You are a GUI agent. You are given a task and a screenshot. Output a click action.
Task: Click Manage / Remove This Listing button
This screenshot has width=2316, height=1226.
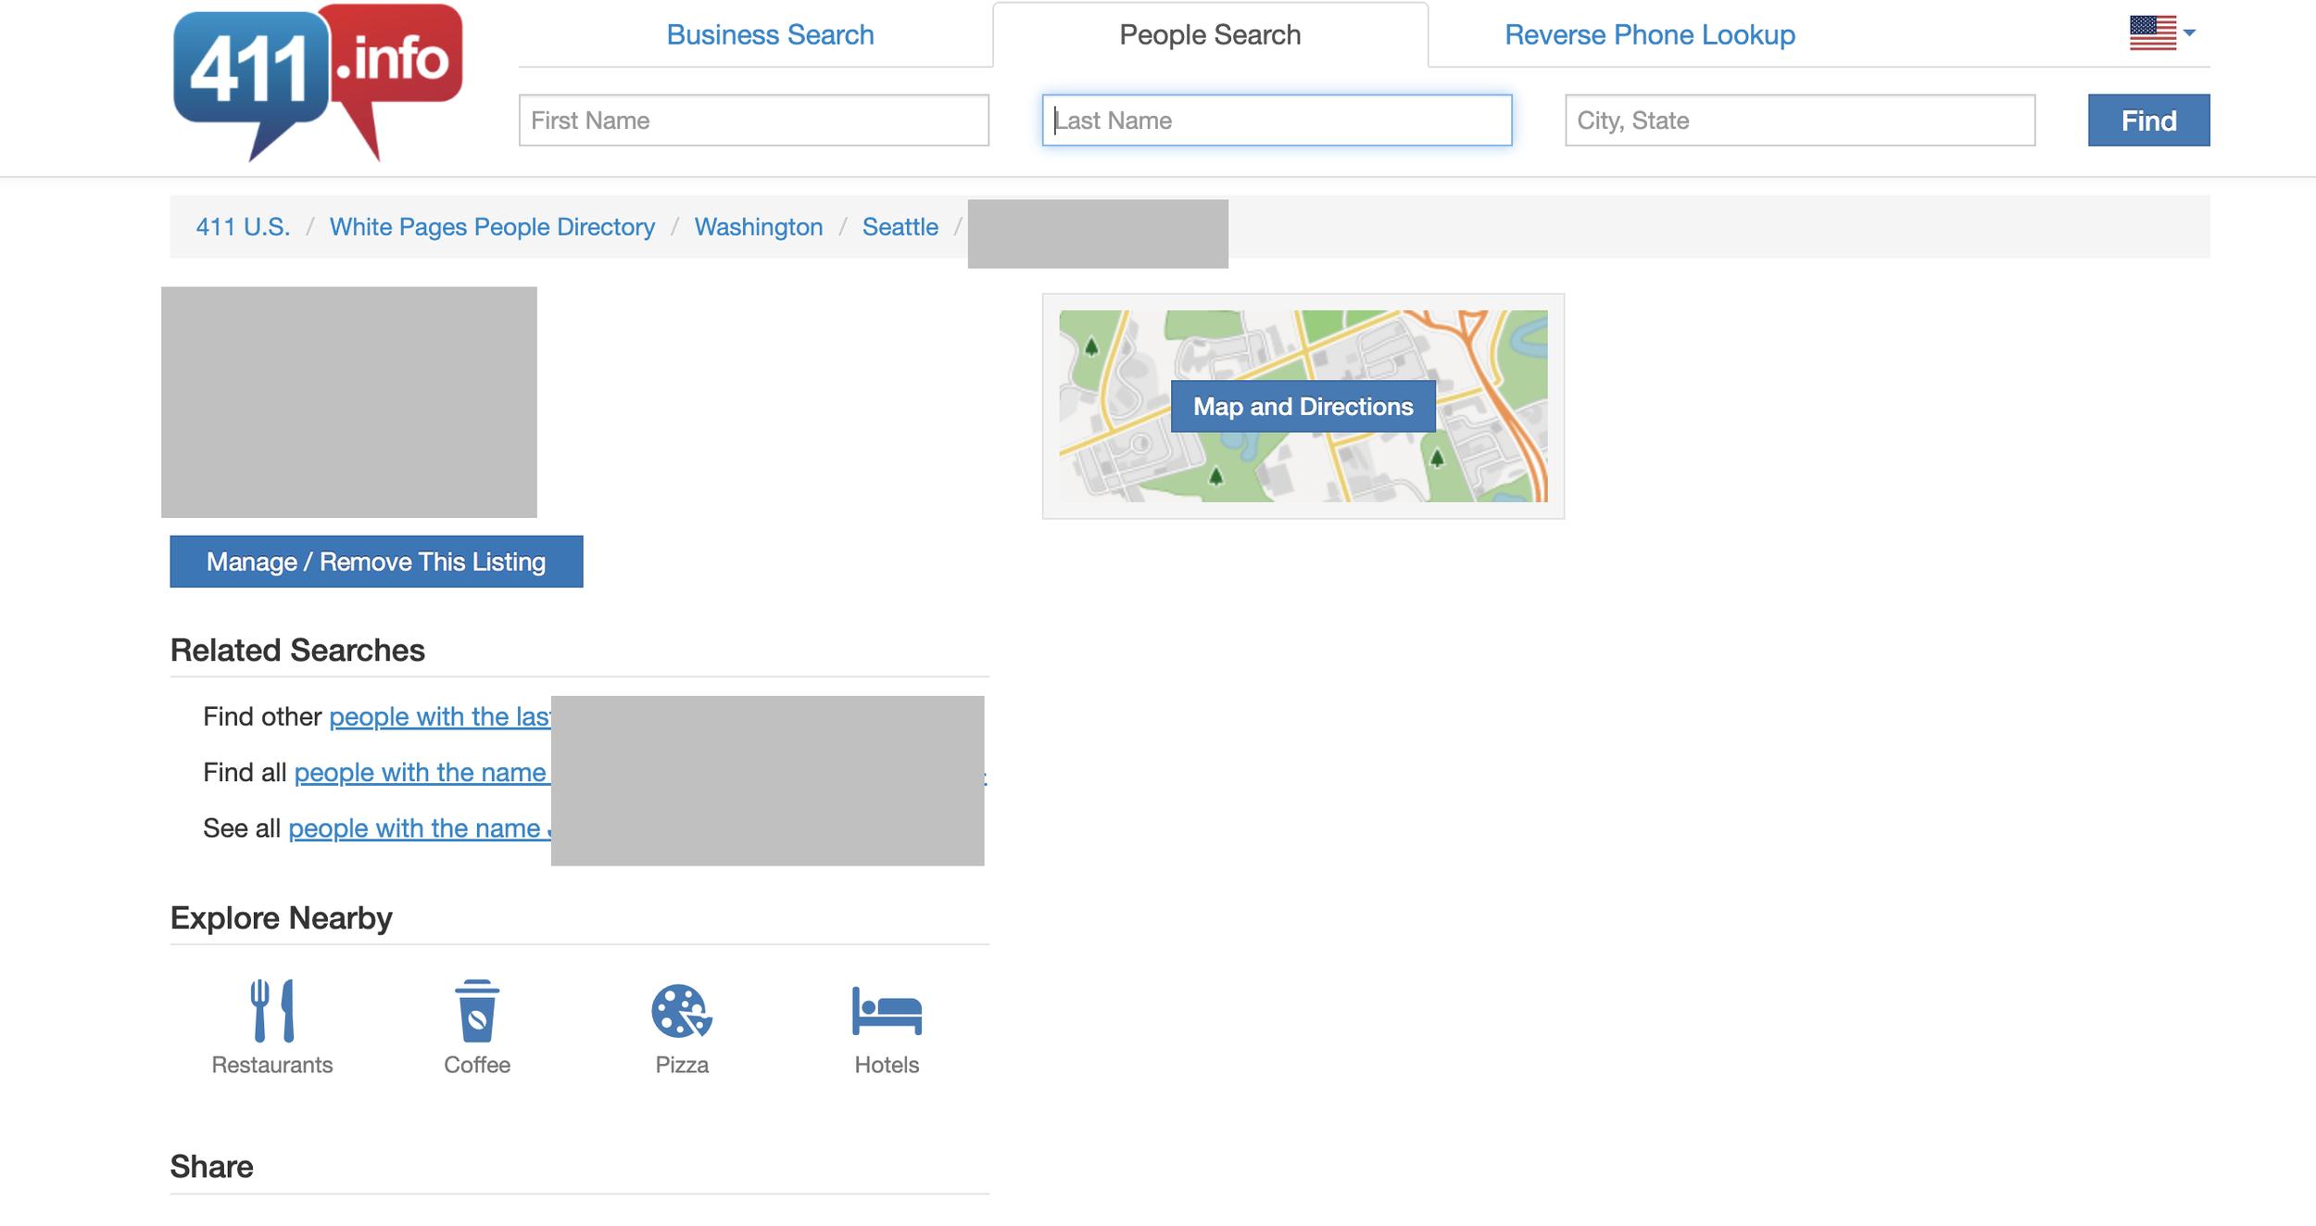(376, 562)
